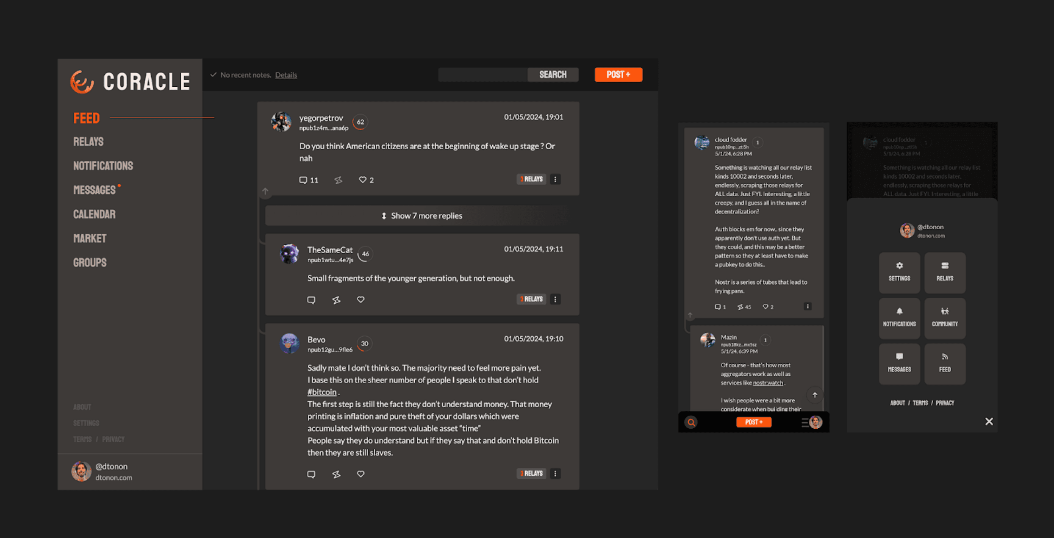Click the search input field in header

point(483,75)
